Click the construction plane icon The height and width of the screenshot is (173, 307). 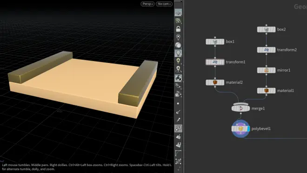[178, 21]
